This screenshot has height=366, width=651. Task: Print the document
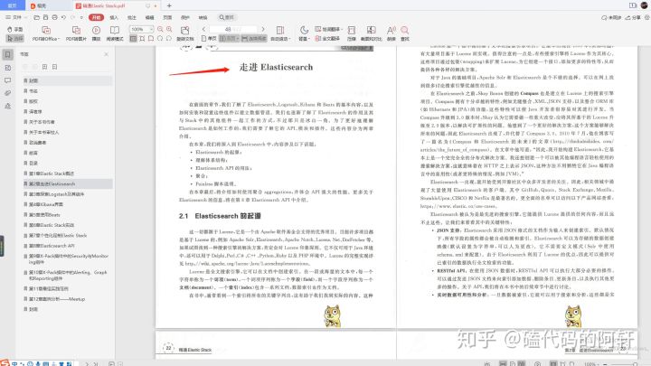54,17
